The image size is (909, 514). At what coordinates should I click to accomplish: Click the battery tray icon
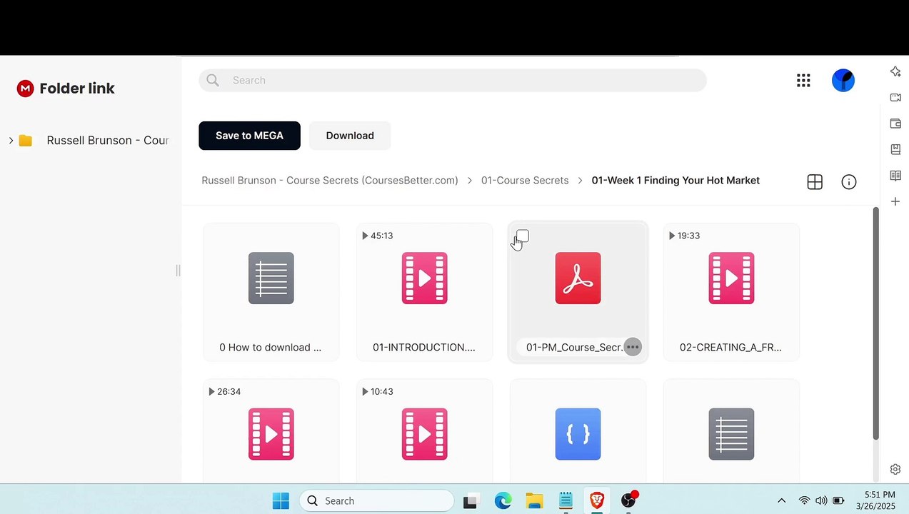coord(838,501)
